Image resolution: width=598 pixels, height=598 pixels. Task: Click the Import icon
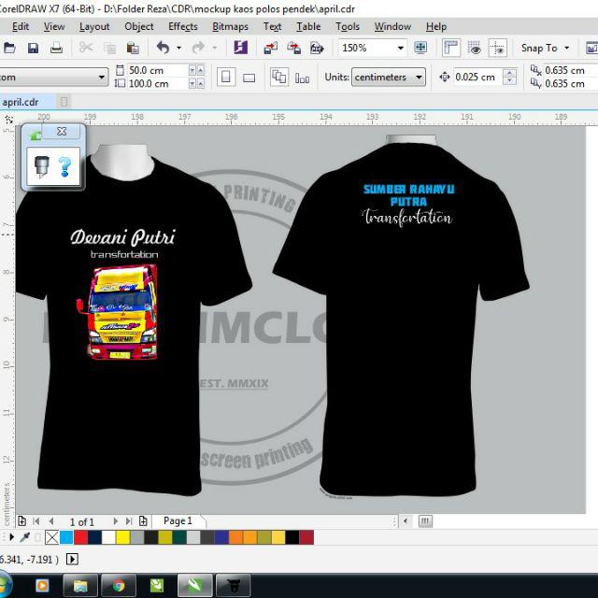click(271, 48)
